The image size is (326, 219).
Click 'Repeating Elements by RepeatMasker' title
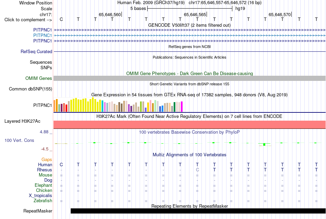coord(190,206)
